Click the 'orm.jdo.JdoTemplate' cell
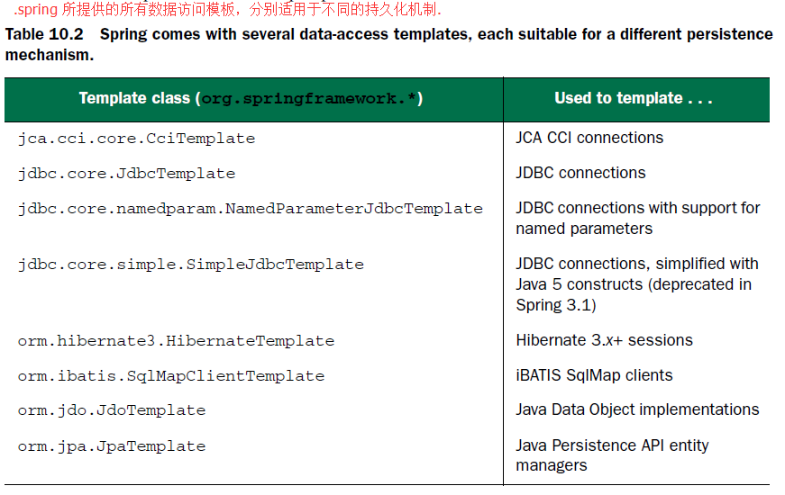 112,410
